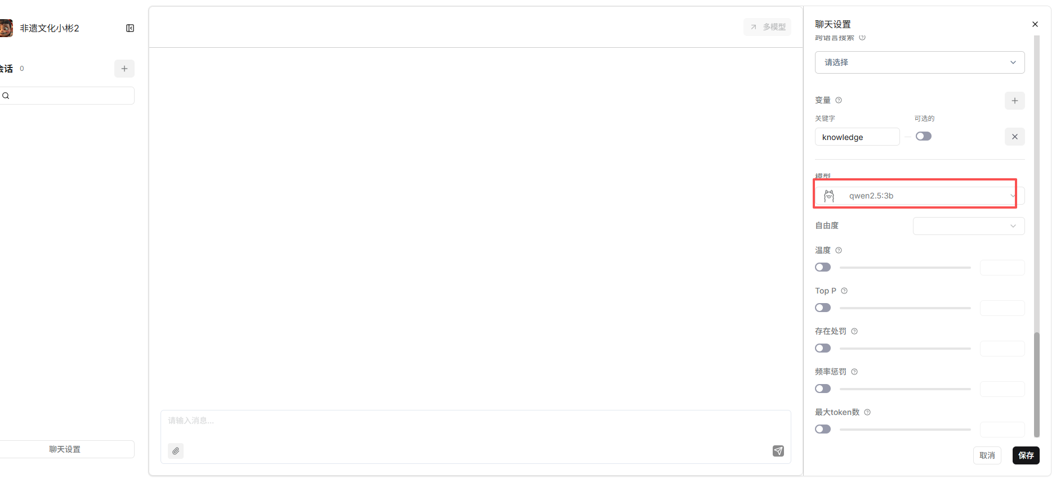This screenshot has width=1056, height=492.
Task: Toggle the 可选的 switch for knowledge
Action: click(x=923, y=136)
